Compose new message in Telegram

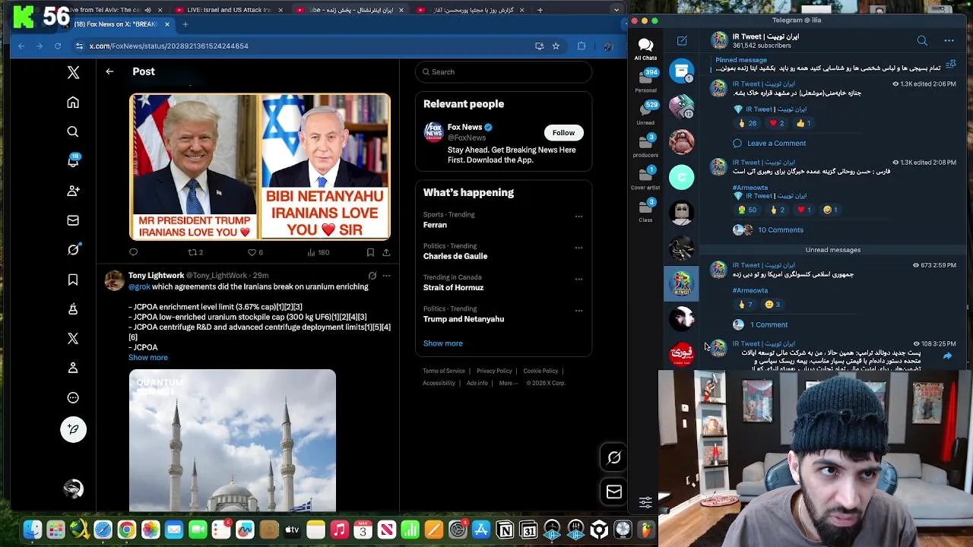click(x=682, y=41)
